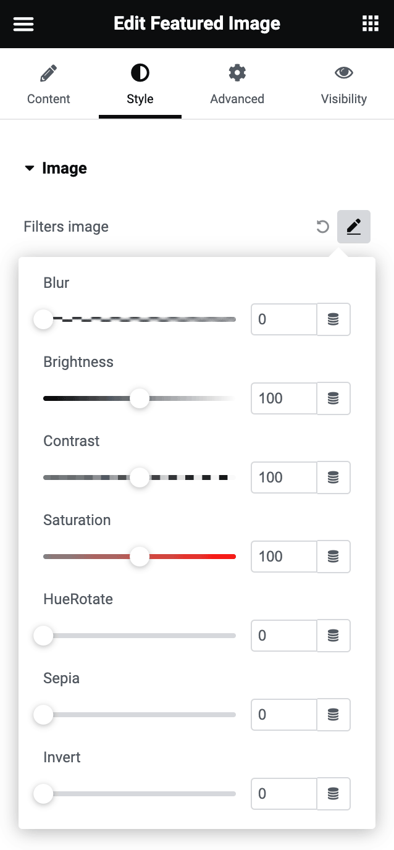Focus the Blur value input field
This screenshot has width=394, height=850.
(x=283, y=319)
